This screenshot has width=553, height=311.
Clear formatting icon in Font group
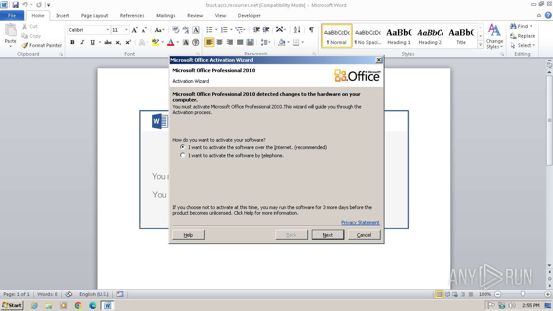click(175, 30)
